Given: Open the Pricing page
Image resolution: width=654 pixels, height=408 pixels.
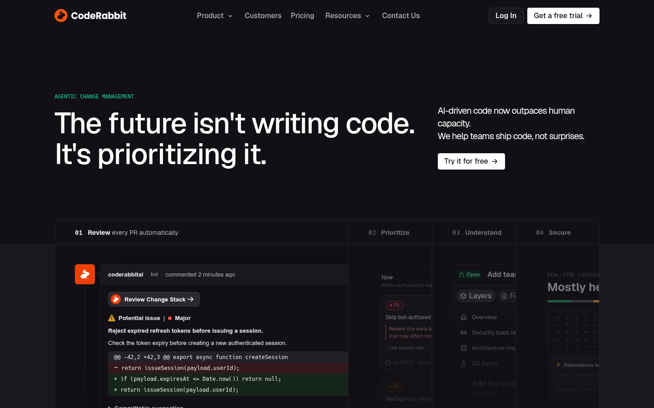Looking at the screenshot, I should tap(302, 16).
